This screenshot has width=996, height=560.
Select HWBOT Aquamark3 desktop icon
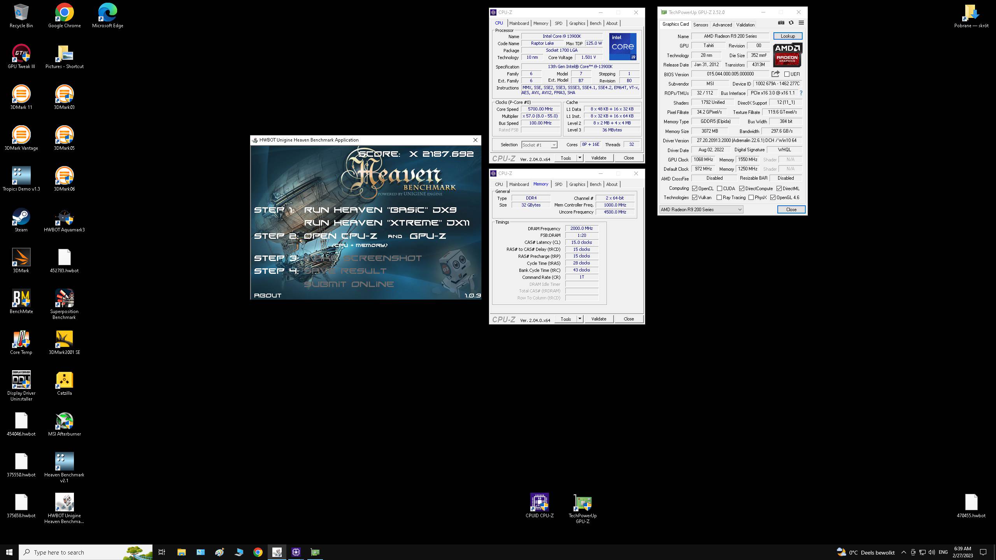64,220
